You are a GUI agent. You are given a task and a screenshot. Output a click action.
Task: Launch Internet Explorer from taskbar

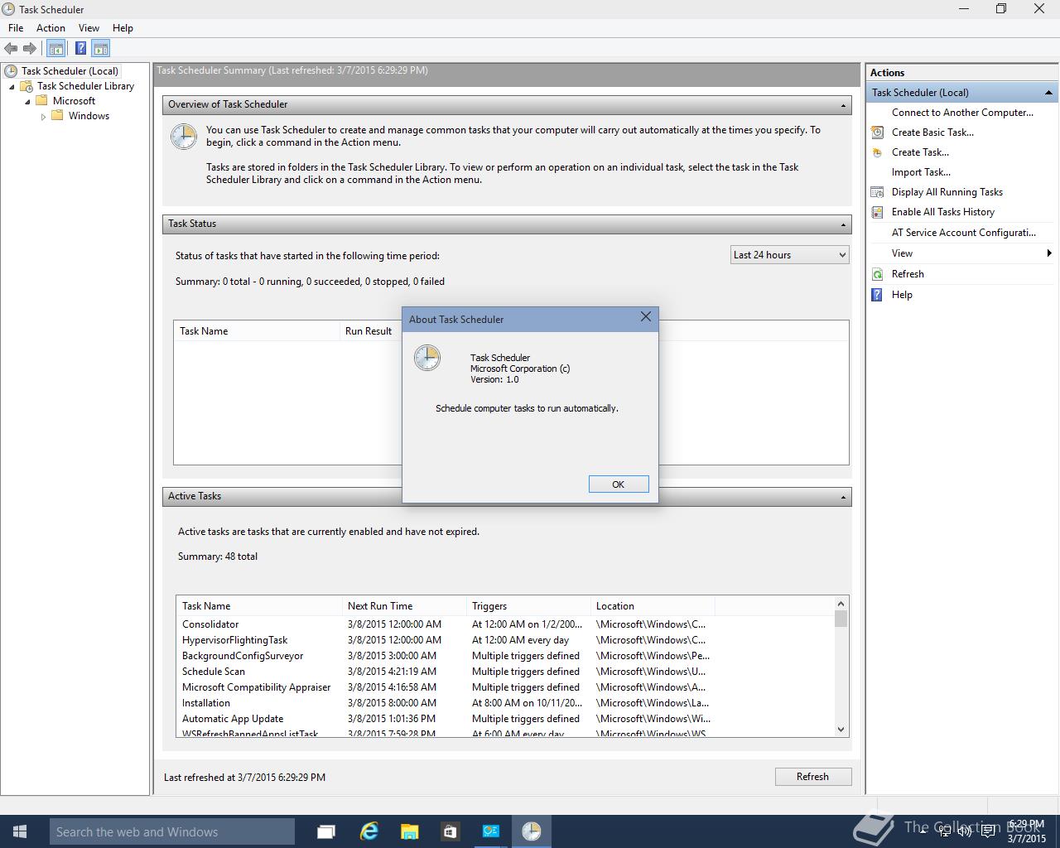click(x=369, y=831)
